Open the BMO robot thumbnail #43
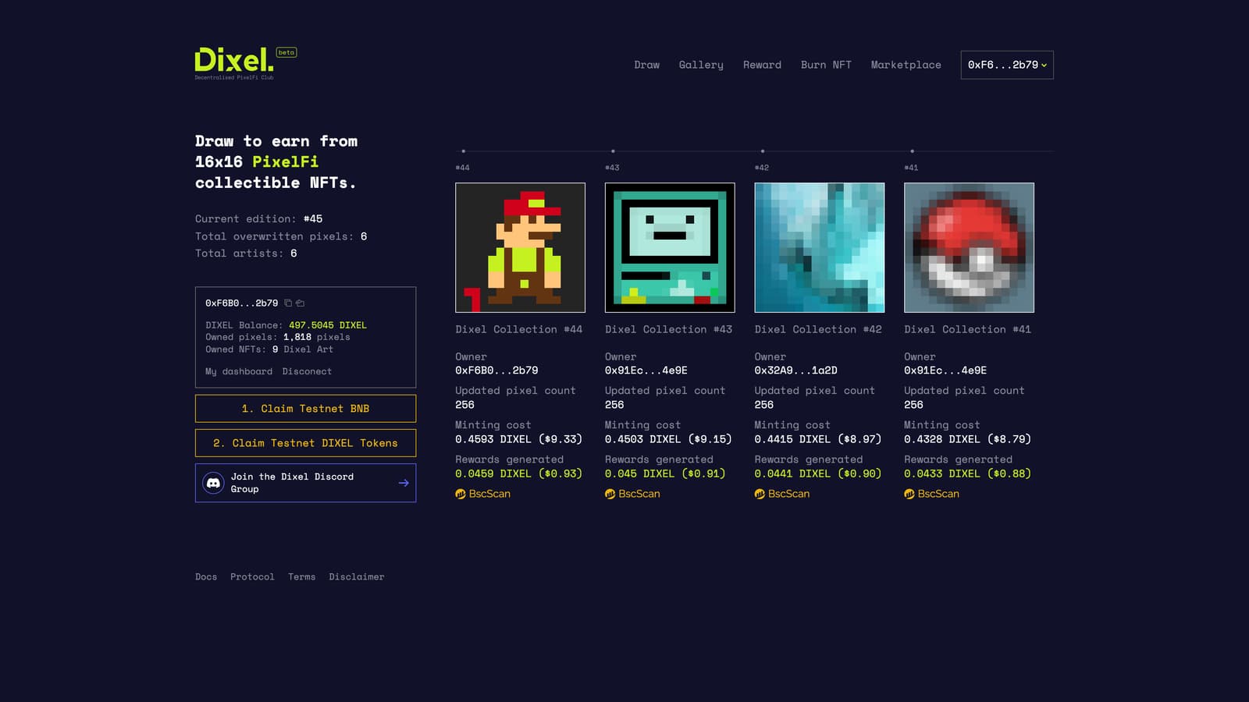The image size is (1249, 702). (670, 247)
